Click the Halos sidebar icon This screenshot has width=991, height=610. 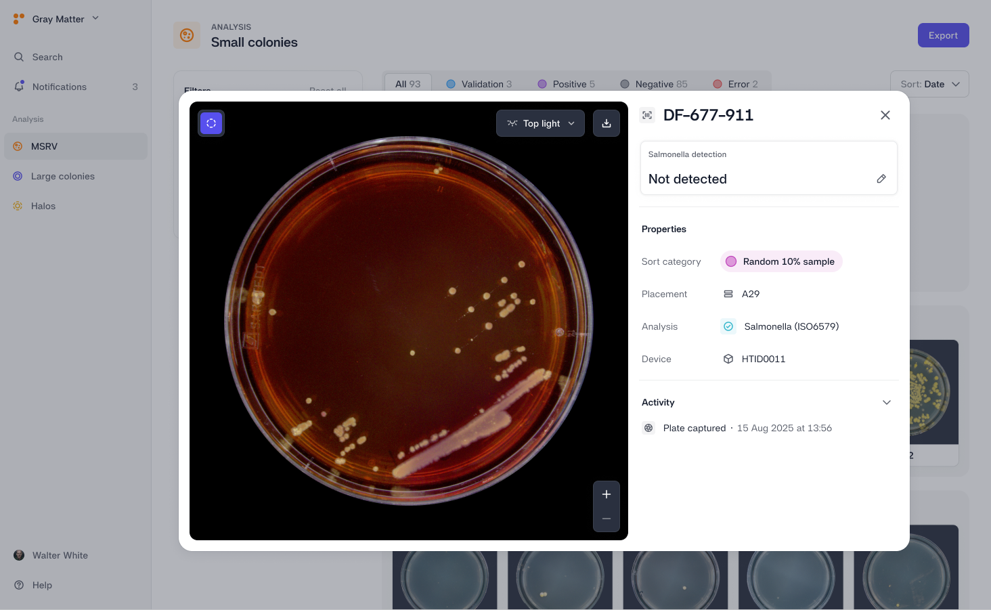point(18,206)
